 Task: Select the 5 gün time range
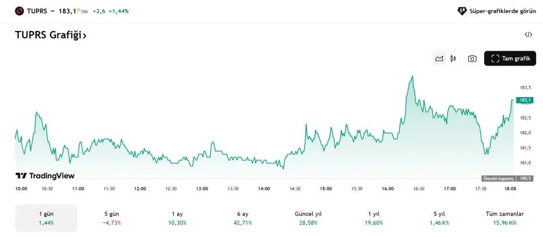[x=111, y=218]
